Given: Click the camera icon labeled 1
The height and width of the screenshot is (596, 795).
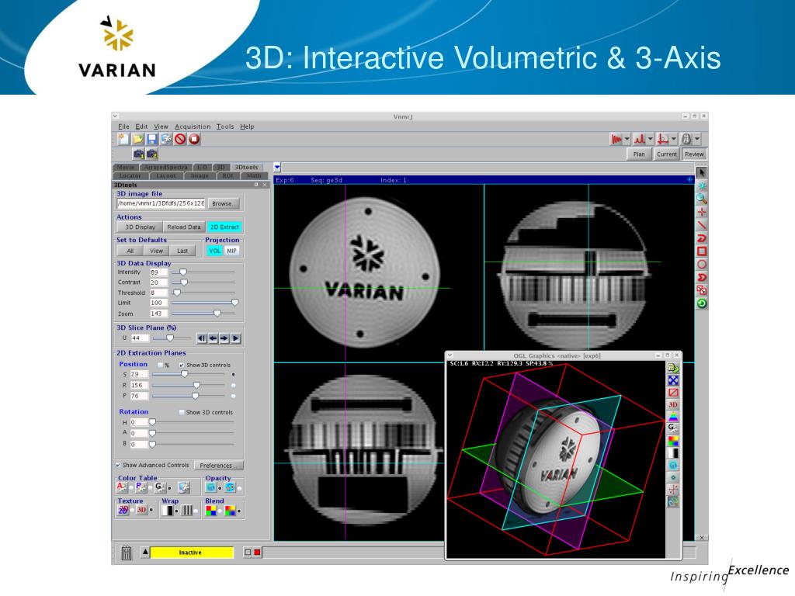Looking at the screenshot, I should [x=138, y=154].
